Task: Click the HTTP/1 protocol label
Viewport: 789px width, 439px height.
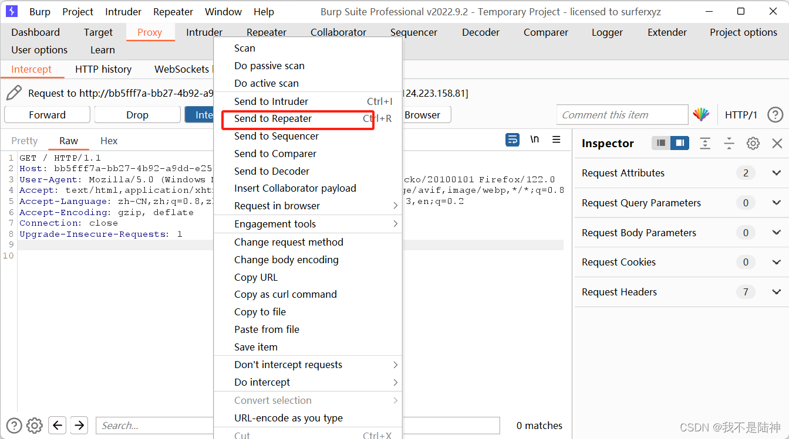Action: pos(741,115)
